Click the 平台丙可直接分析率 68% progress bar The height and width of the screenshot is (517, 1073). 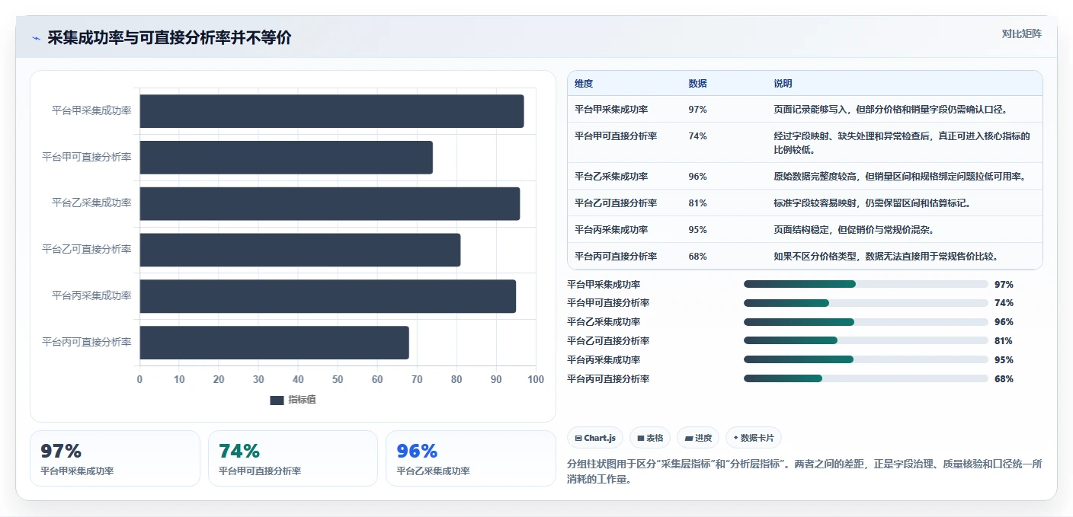coord(866,378)
